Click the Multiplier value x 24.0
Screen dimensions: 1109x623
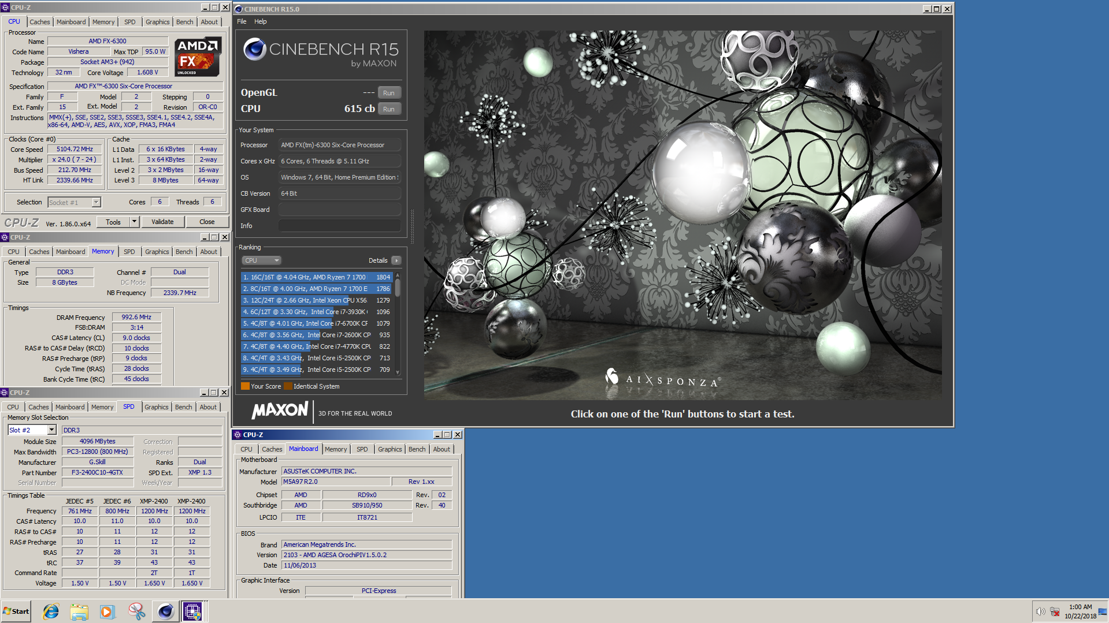coord(75,159)
